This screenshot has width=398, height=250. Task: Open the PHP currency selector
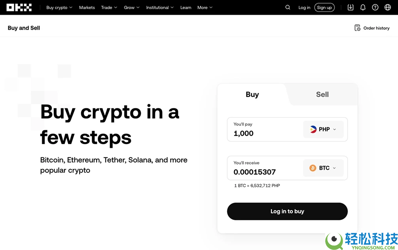(x=323, y=129)
